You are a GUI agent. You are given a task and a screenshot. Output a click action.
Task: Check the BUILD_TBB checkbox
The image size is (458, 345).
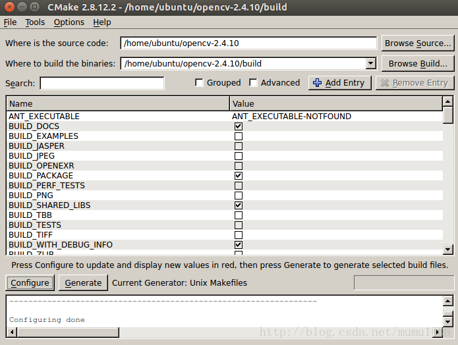(239, 215)
